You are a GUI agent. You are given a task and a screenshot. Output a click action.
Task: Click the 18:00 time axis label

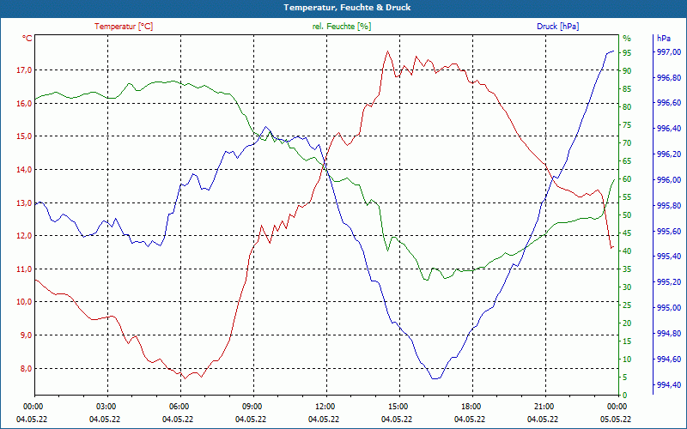pos(471,406)
